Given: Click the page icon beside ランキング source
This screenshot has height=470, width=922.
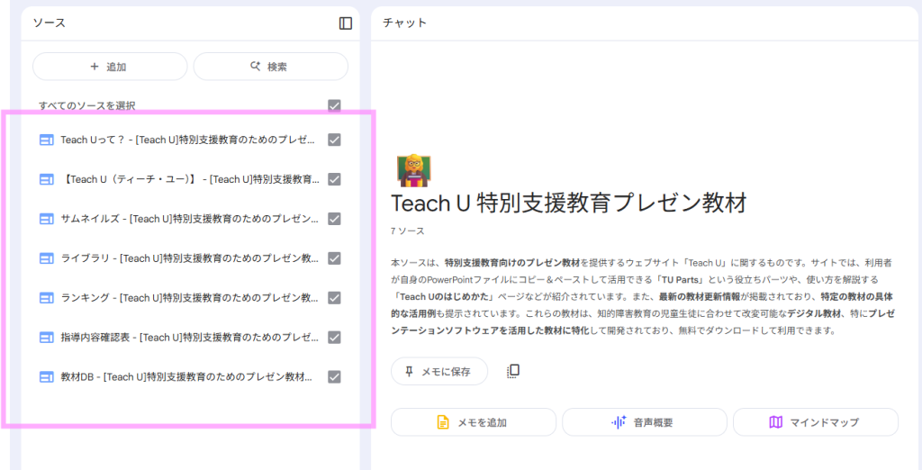Looking at the screenshot, I should tap(47, 298).
